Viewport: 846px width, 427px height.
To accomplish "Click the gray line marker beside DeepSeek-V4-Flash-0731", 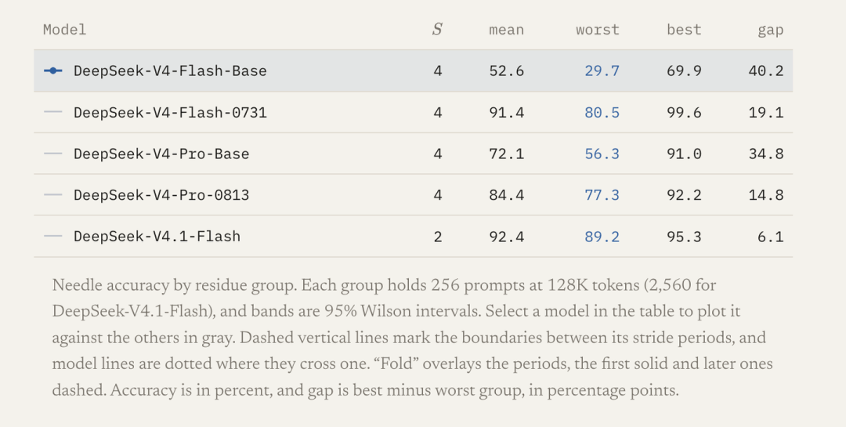I will tap(53, 112).
